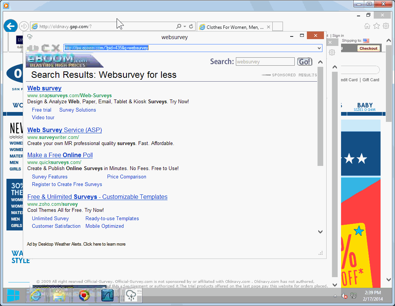Open the Windows Start button

(x=13, y=295)
